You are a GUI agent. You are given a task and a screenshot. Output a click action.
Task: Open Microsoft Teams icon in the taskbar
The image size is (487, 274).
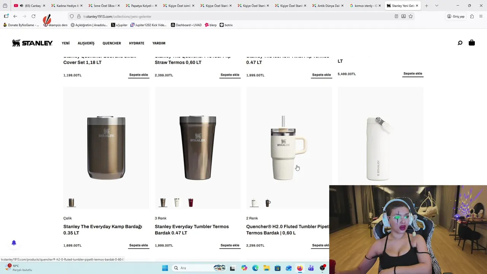tap(311, 268)
